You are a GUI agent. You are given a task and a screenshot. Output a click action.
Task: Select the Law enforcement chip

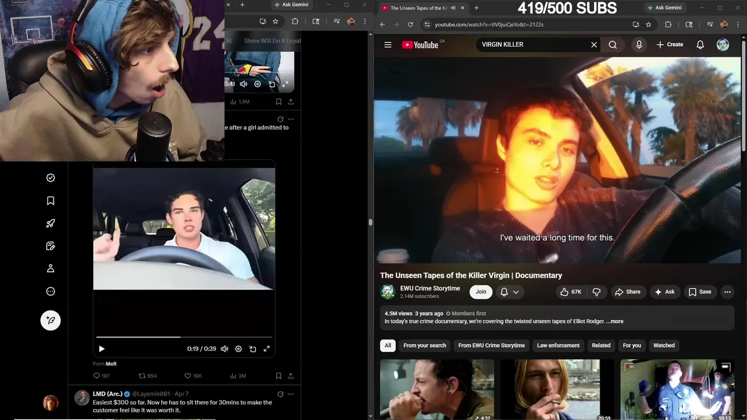(x=558, y=345)
